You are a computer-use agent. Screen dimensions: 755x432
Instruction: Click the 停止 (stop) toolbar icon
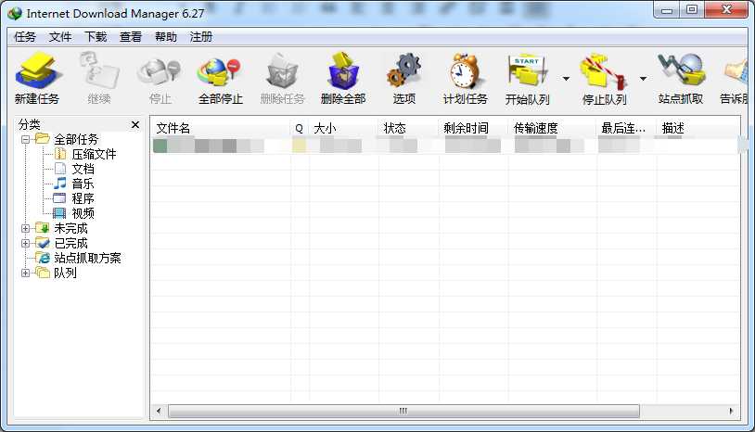click(x=160, y=78)
